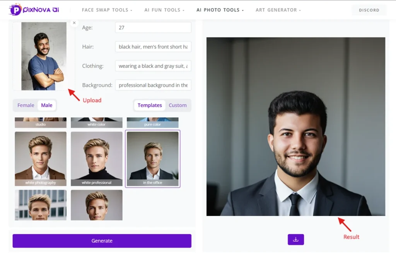
Task: Open the Discord link
Action: tap(369, 10)
